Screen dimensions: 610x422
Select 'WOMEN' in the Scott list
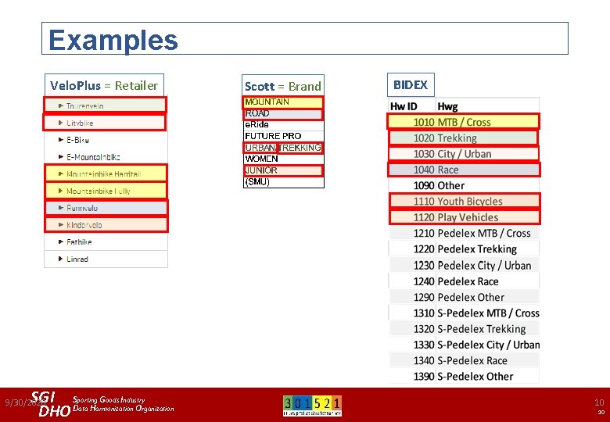pyautogui.click(x=261, y=159)
